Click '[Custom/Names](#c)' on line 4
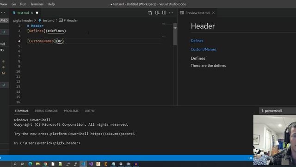296x167 pixels. (x=45, y=41)
